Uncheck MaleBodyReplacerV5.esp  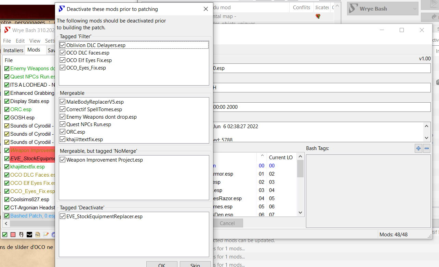pos(63,102)
